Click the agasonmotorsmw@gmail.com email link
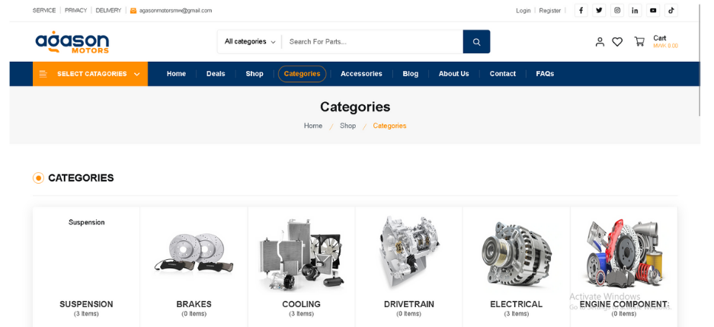The height and width of the screenshot is (327, 714). (x=175, y=11)
